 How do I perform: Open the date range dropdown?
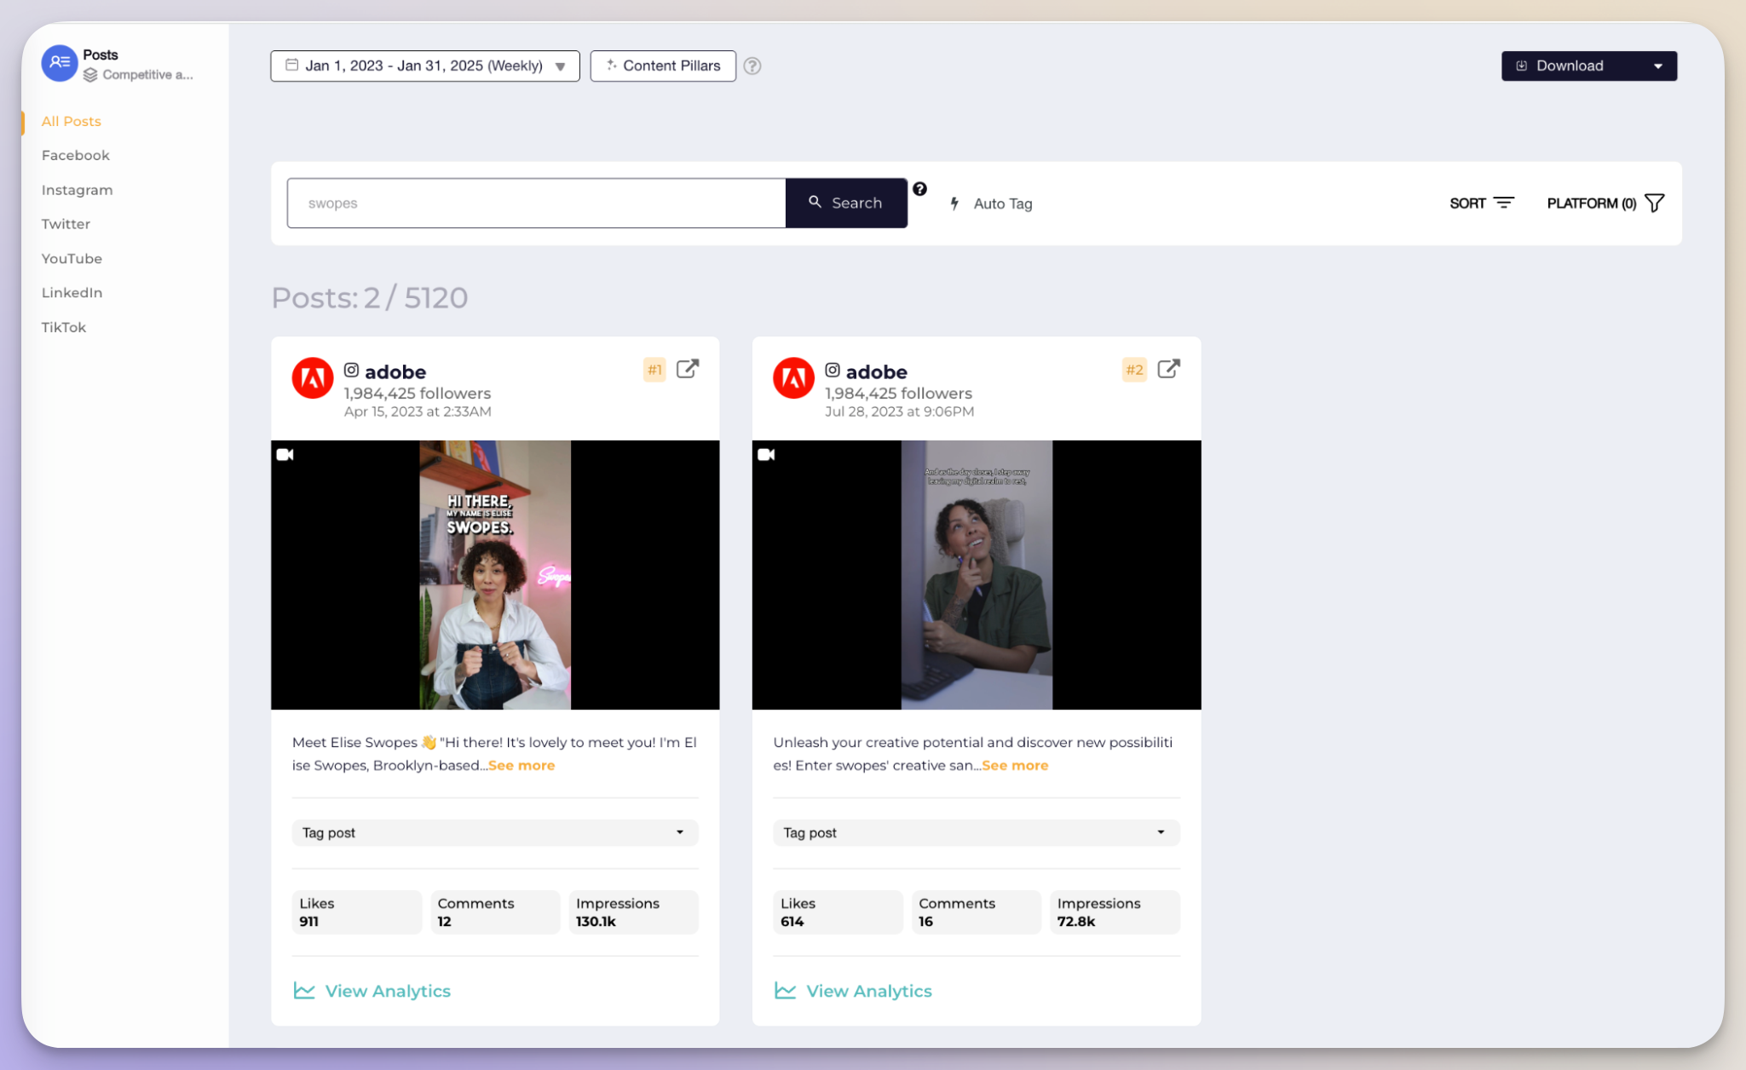click(425, 66)
